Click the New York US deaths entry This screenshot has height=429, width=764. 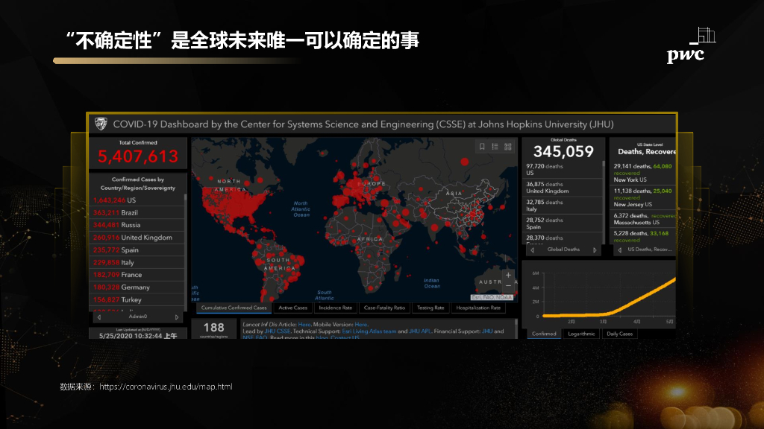click(x=644, y=173)
